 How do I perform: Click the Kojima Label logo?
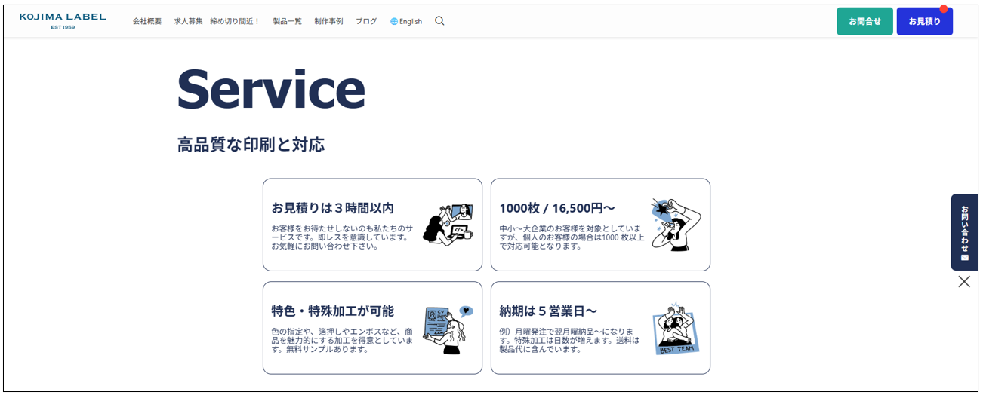[63, 20]
